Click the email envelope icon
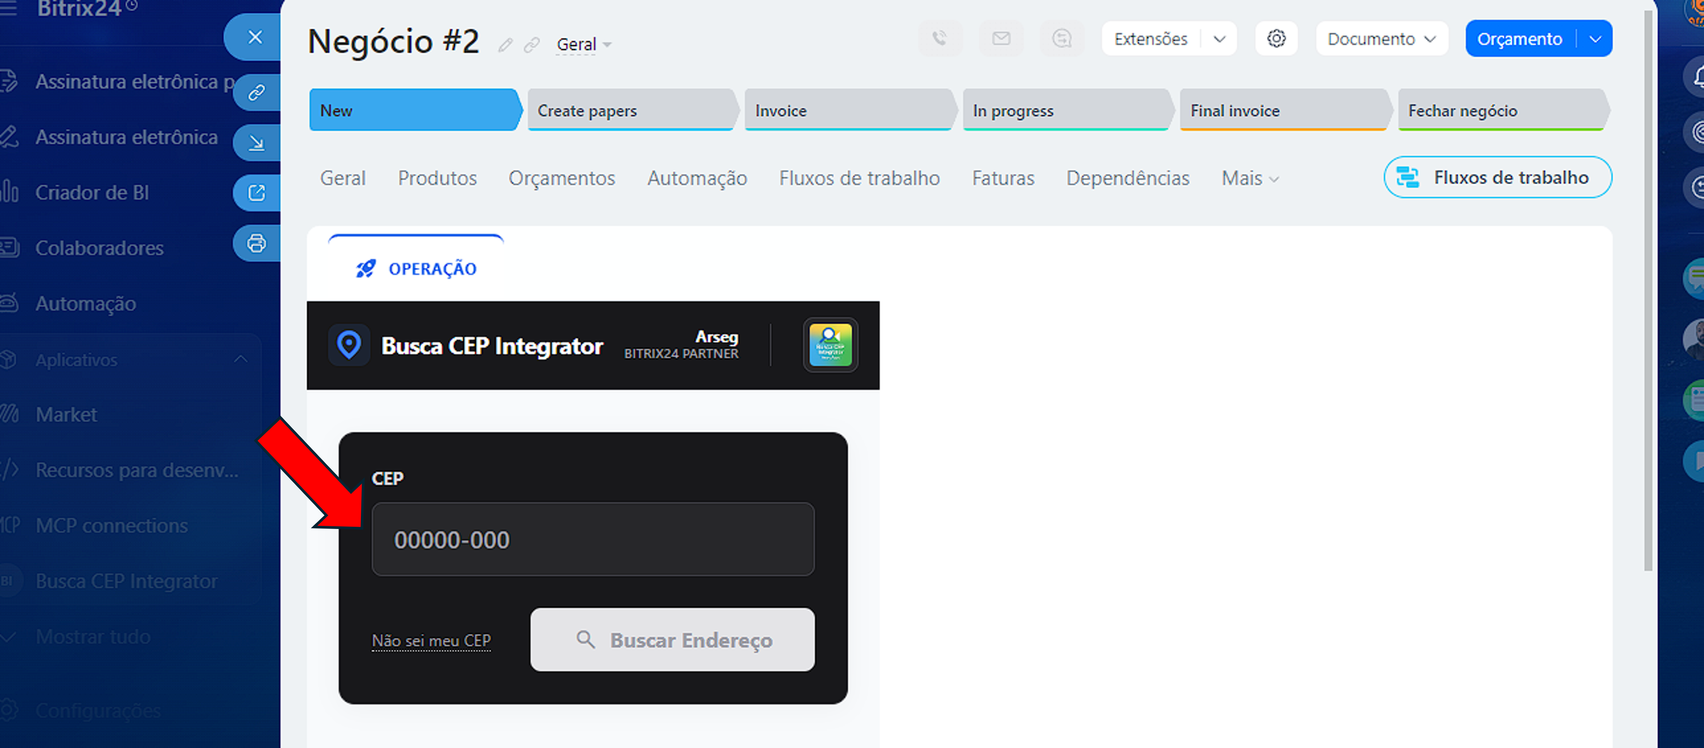The width and height of the screenshot is (1704, 748). (x=1001, y=38)
